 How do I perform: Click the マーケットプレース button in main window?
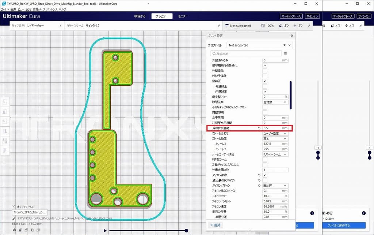coord(291,16)
